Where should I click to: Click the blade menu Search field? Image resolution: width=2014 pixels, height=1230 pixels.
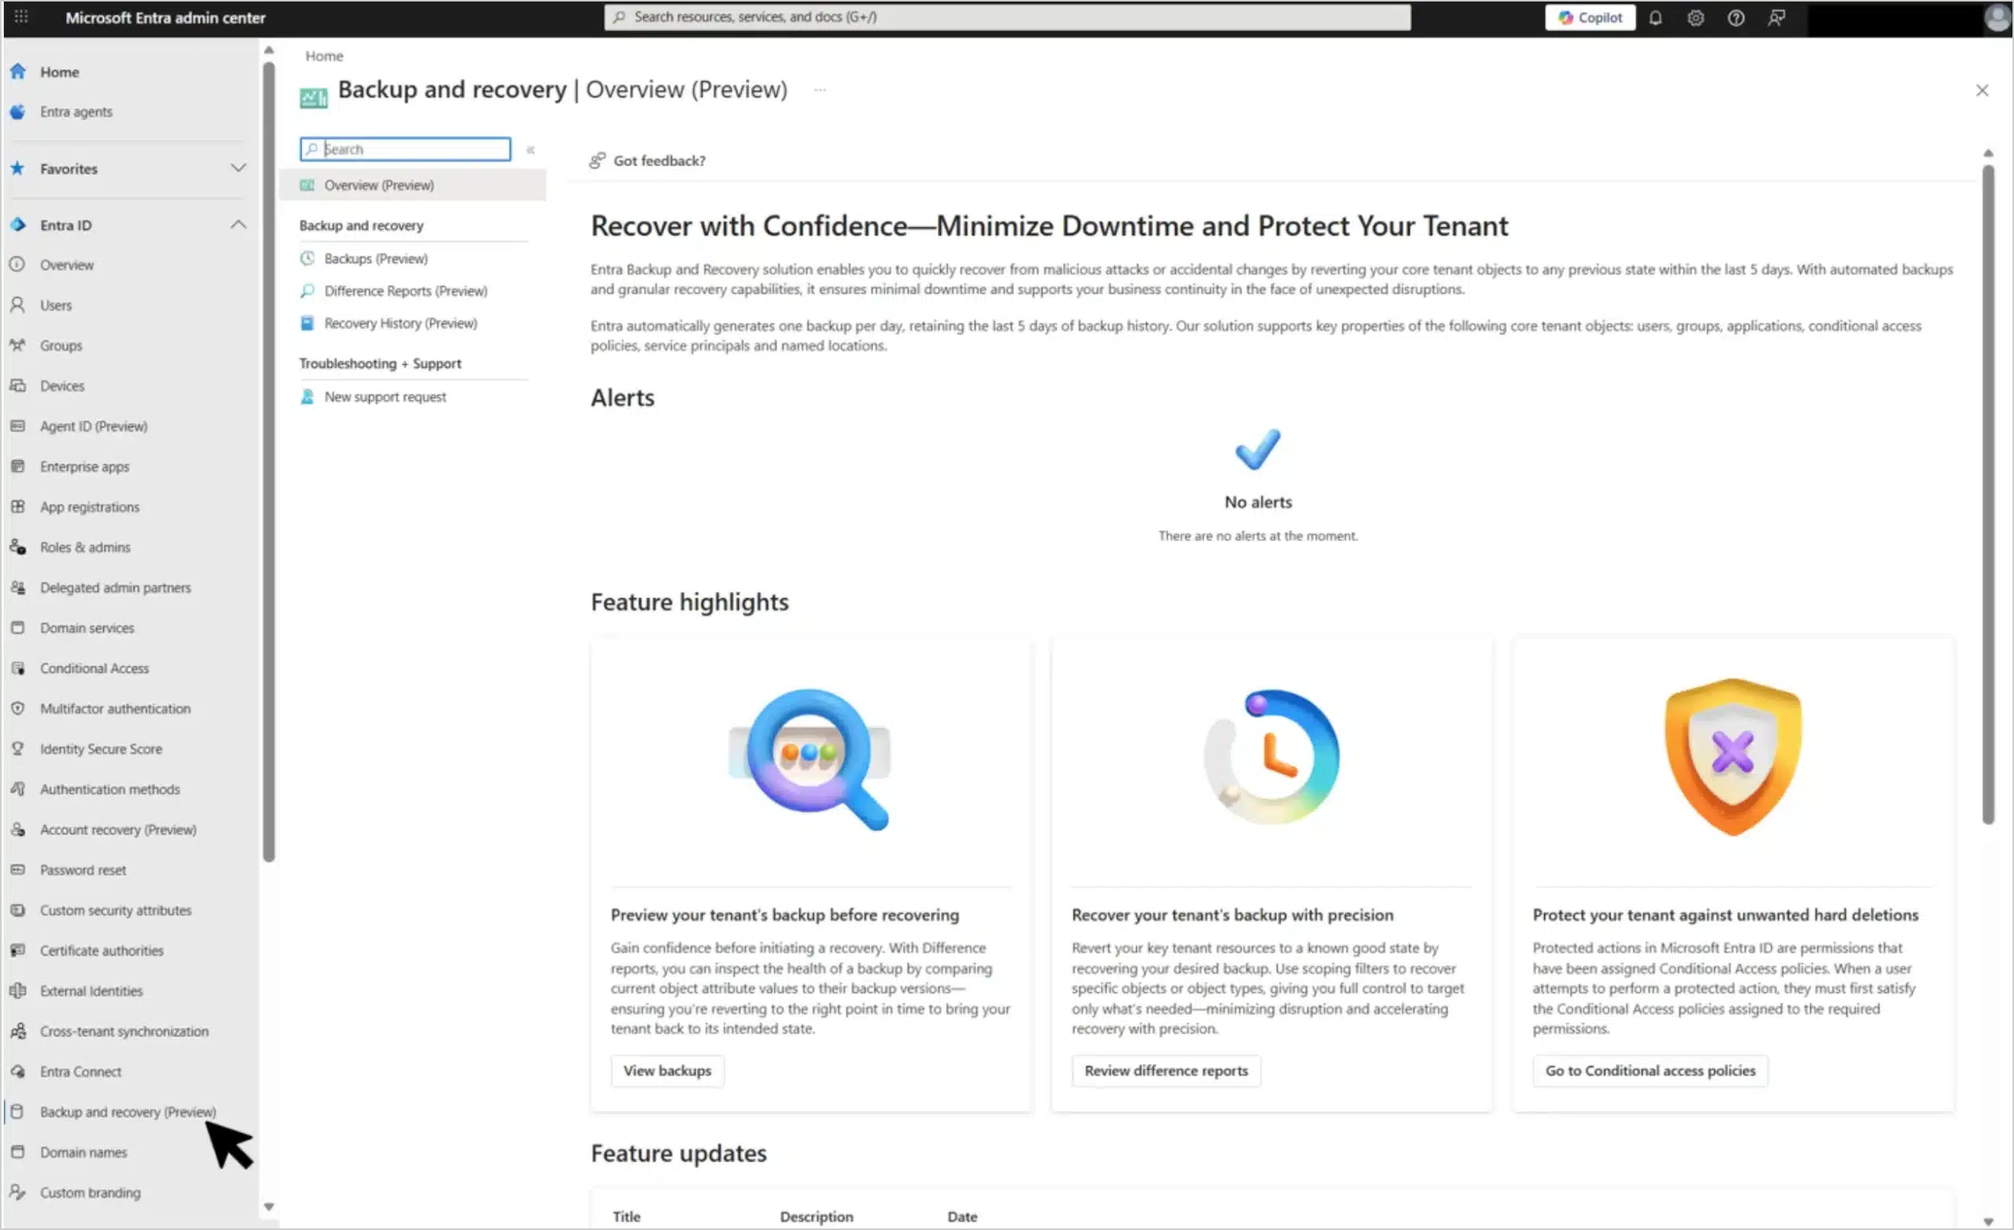415,150
